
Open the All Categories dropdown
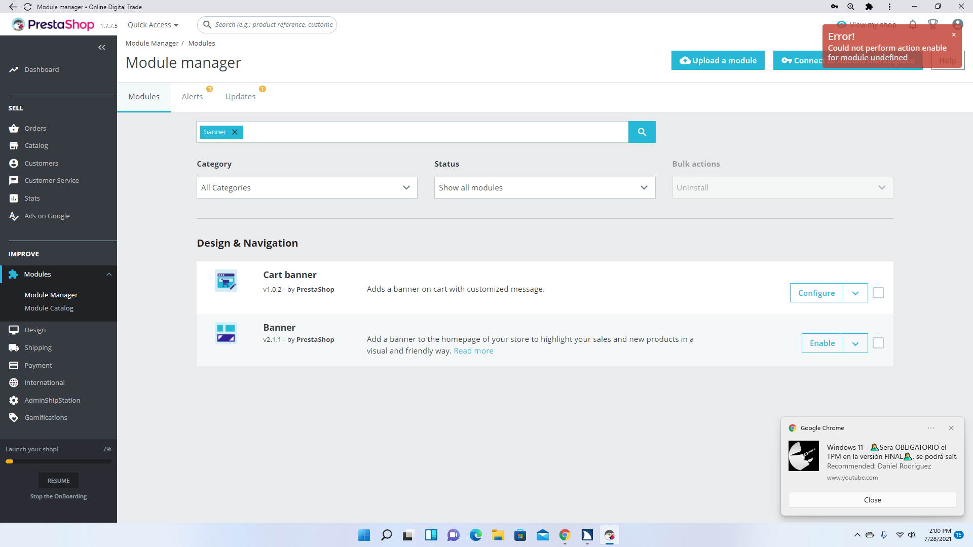tap(306, 187)
